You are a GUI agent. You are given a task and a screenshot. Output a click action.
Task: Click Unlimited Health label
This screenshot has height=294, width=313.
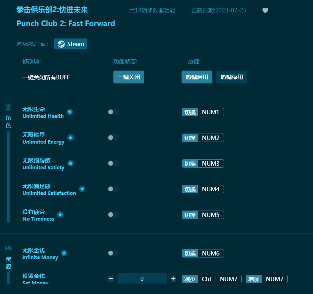pyautogui.click(x=43, y=116)
